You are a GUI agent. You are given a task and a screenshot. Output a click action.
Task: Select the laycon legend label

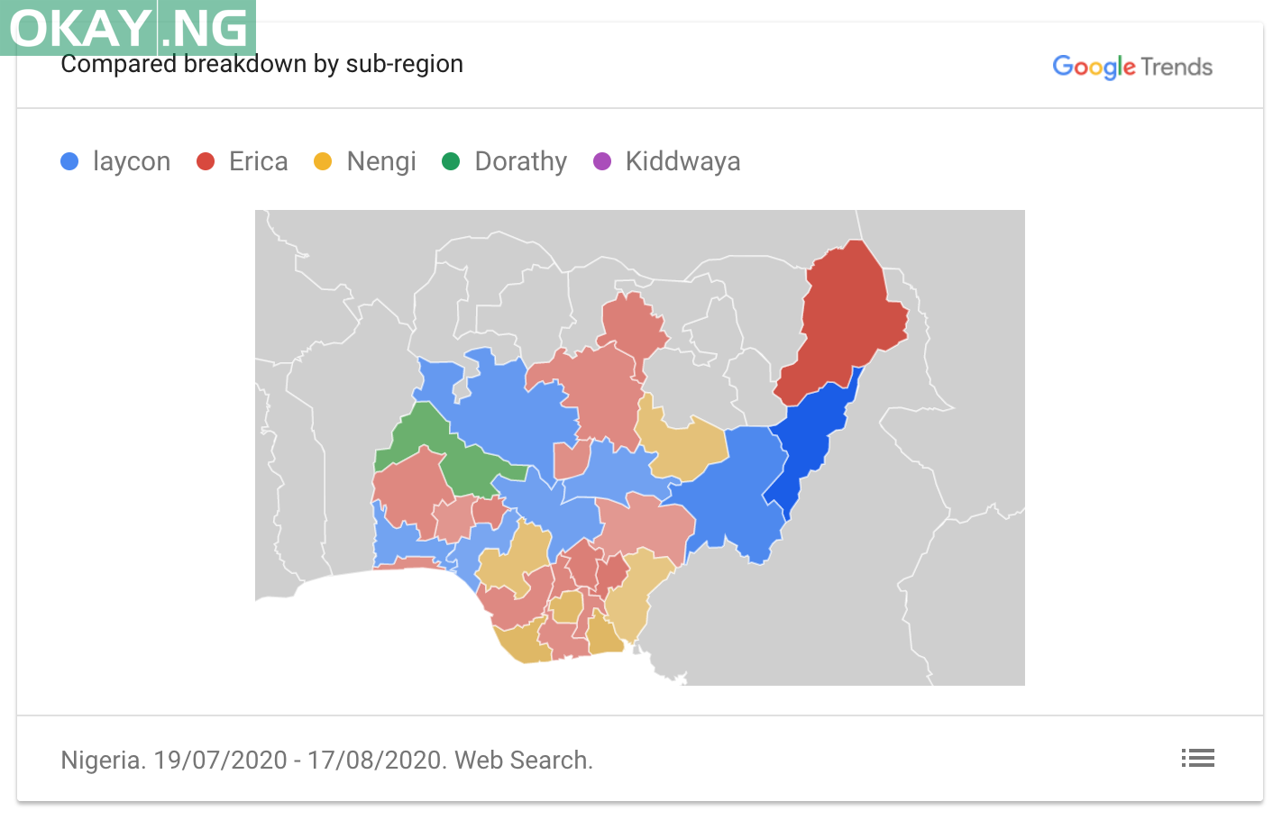click(132, 161)
